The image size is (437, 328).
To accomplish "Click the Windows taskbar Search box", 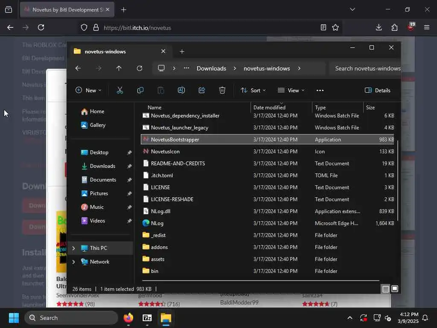I will 71,318.
